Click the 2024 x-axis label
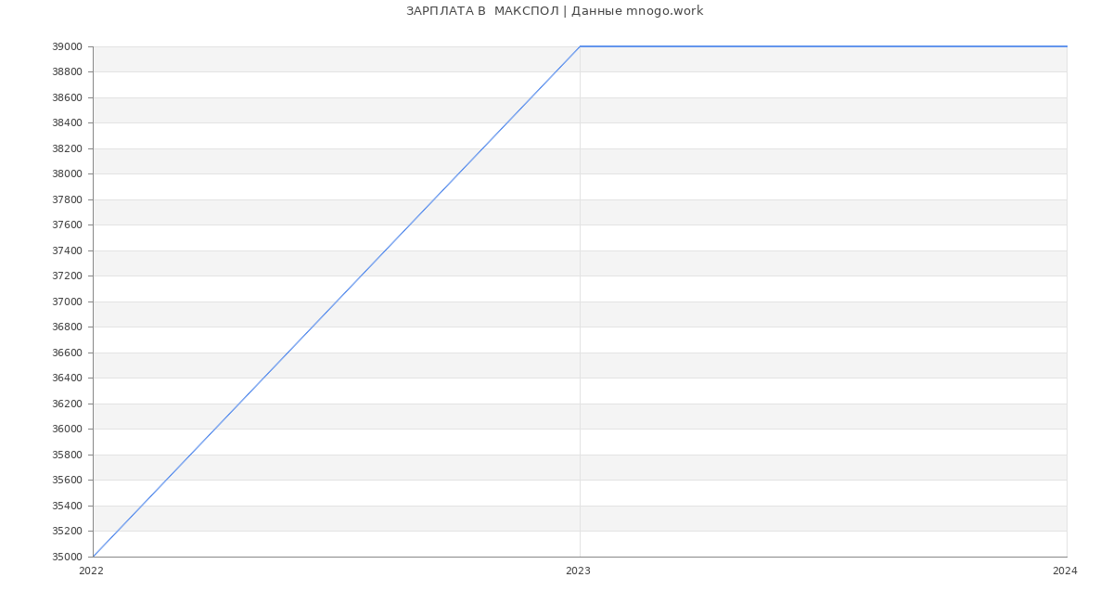Screen dimensions: 1113x603 point(1065,571)
